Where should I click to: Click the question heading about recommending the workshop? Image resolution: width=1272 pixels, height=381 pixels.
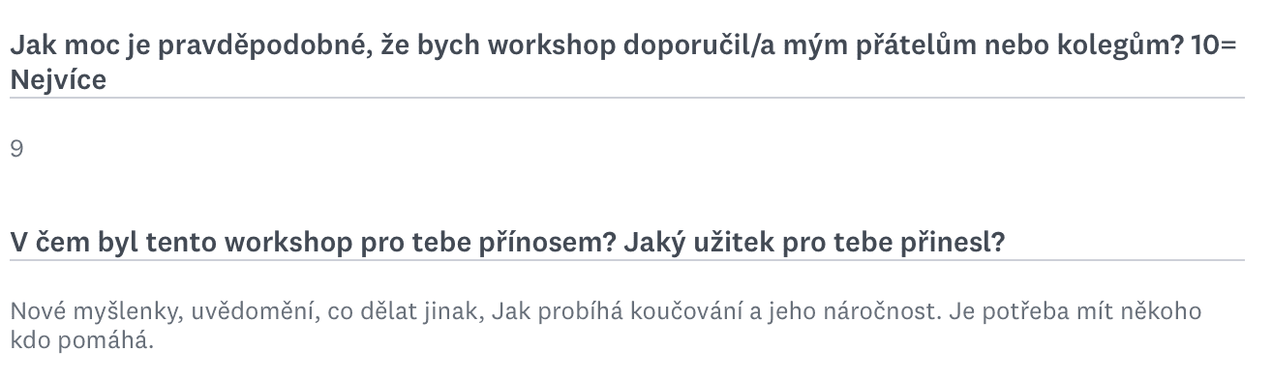click(x=623, y=63)
